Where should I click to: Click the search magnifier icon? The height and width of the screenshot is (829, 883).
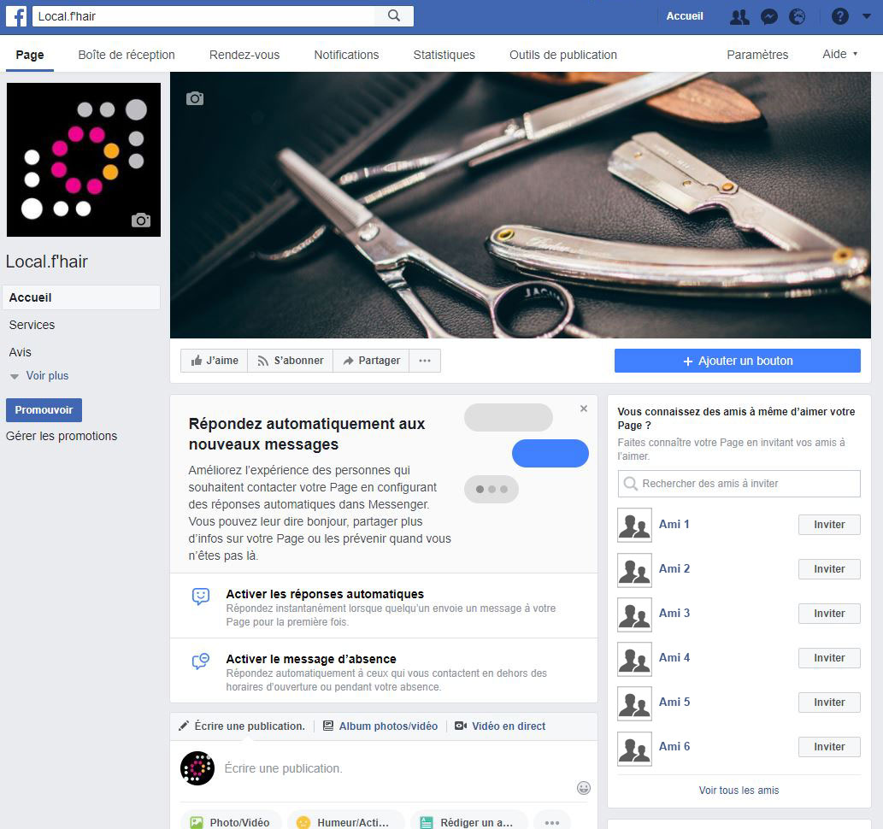click(x=394, y=16)
